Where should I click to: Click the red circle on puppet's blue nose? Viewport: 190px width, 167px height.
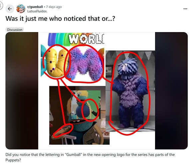[x=89, y=110]
